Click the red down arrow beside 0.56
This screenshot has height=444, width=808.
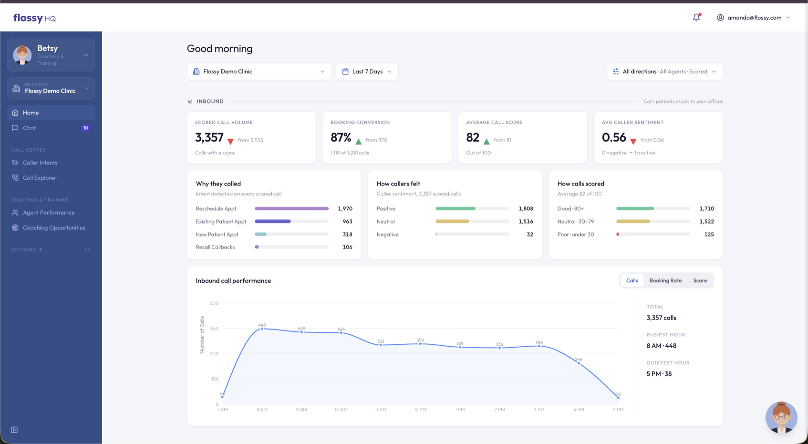(633, 142)
